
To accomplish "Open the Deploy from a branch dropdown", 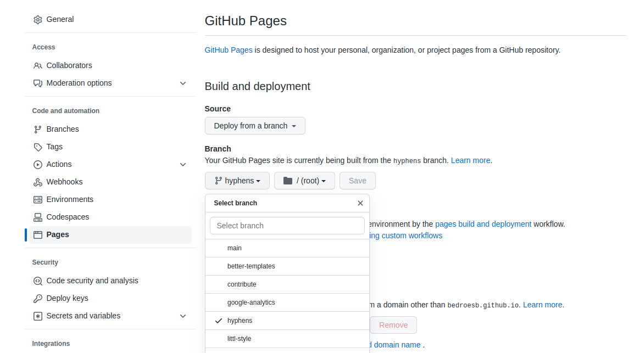I will [x=255, y=126].
